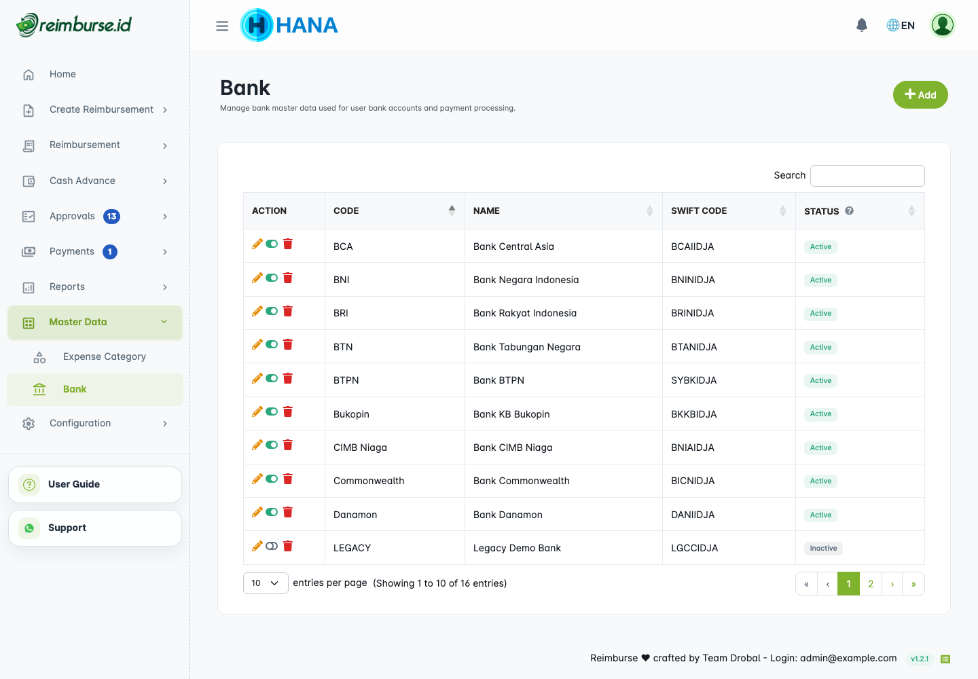Collapse the Master Data section
The height and width of the screenshot is (679, 978).
(x=95, y=323)
